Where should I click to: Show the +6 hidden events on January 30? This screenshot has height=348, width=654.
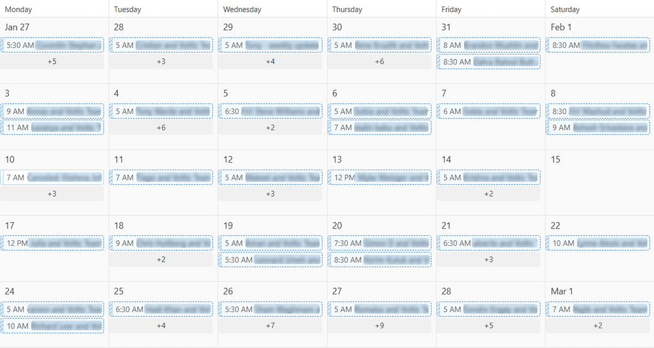pos(379,62)
